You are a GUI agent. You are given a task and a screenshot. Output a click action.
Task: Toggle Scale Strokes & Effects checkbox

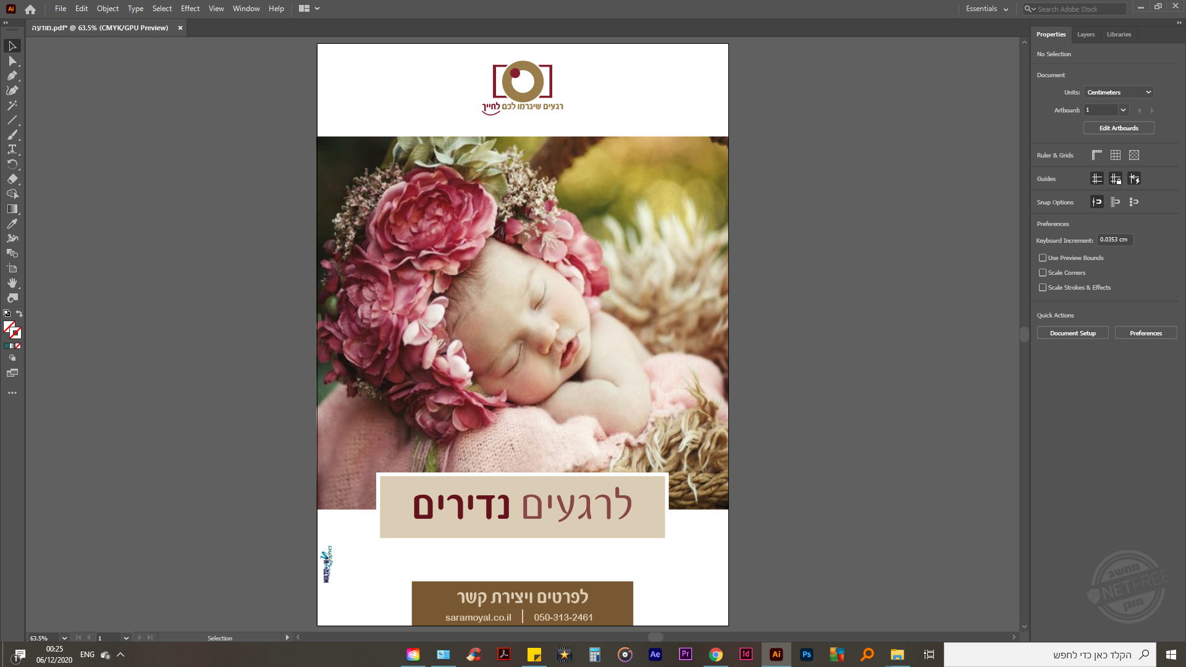[1043, 287]
